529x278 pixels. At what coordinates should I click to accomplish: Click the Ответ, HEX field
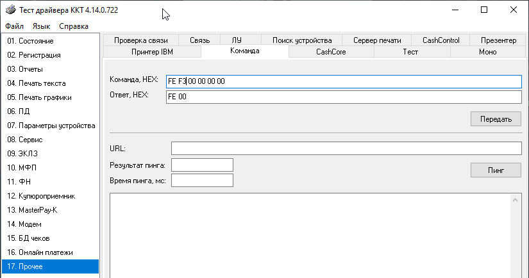tap(344, 97)
